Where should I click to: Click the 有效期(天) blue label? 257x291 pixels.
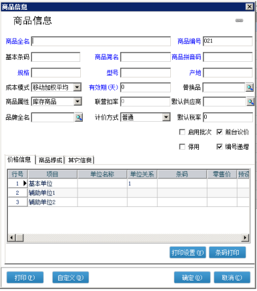[104, 87]
